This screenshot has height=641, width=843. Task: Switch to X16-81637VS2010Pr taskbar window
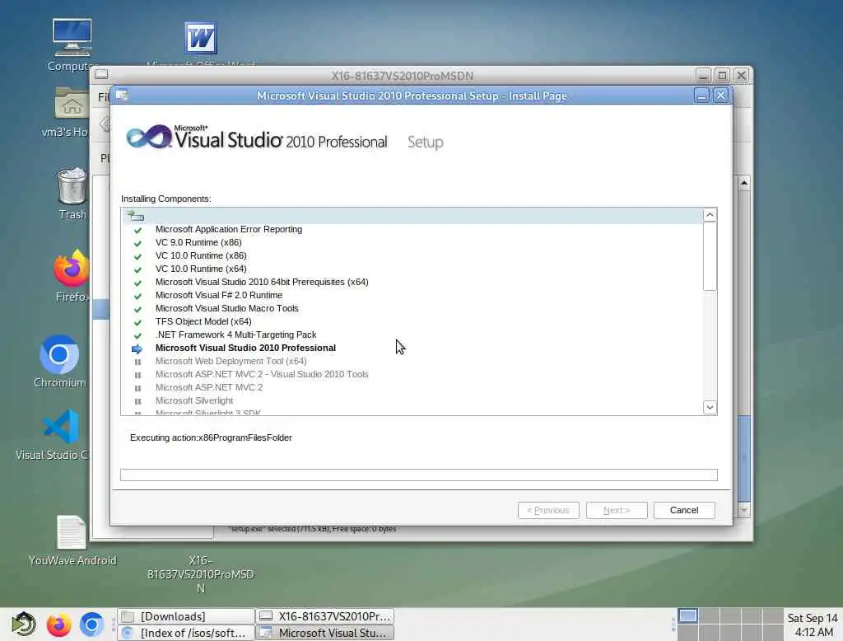click(324, 616)
